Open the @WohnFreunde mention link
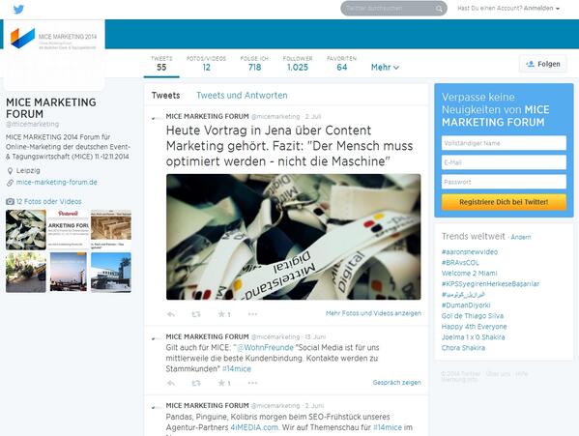Image resolution: width=579 pixels, height=436 pixels. pos(265,347)
